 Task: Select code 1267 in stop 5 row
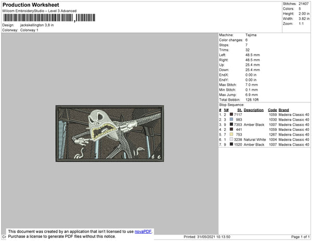pos(273,135)
